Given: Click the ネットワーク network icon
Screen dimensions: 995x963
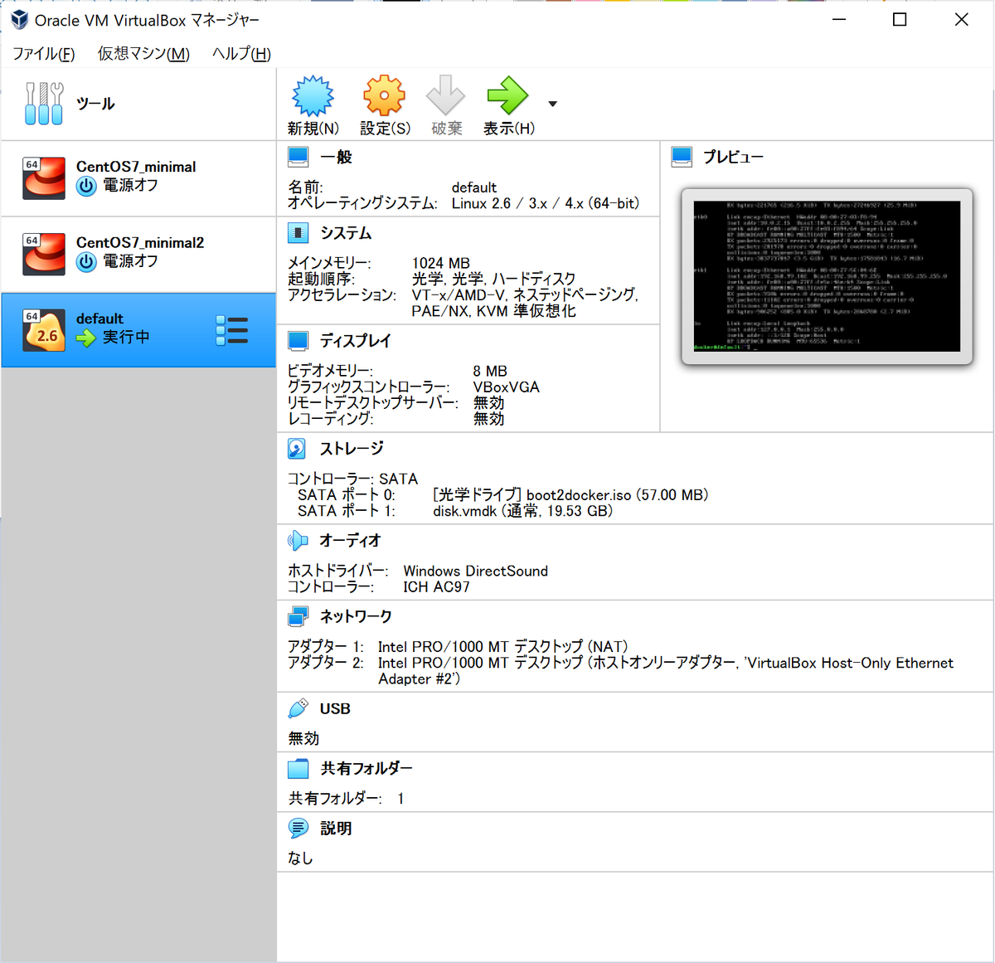Looking at the screenshot, I should click(298, 617).
